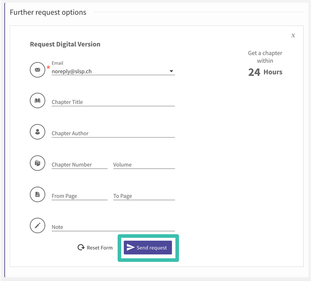Expand the Email dropdown arrow
The width and height of the screenshot is (311, 281).
171,71
